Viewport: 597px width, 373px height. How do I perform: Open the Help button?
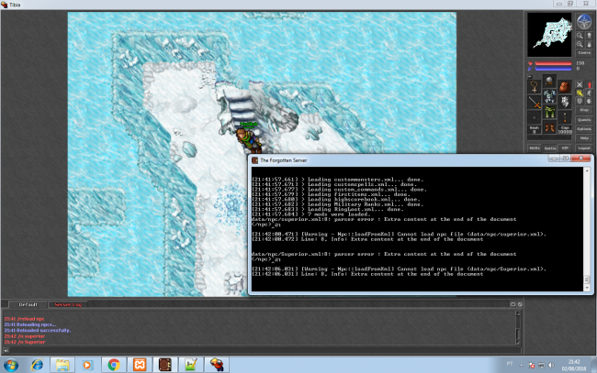pos(584,137)
